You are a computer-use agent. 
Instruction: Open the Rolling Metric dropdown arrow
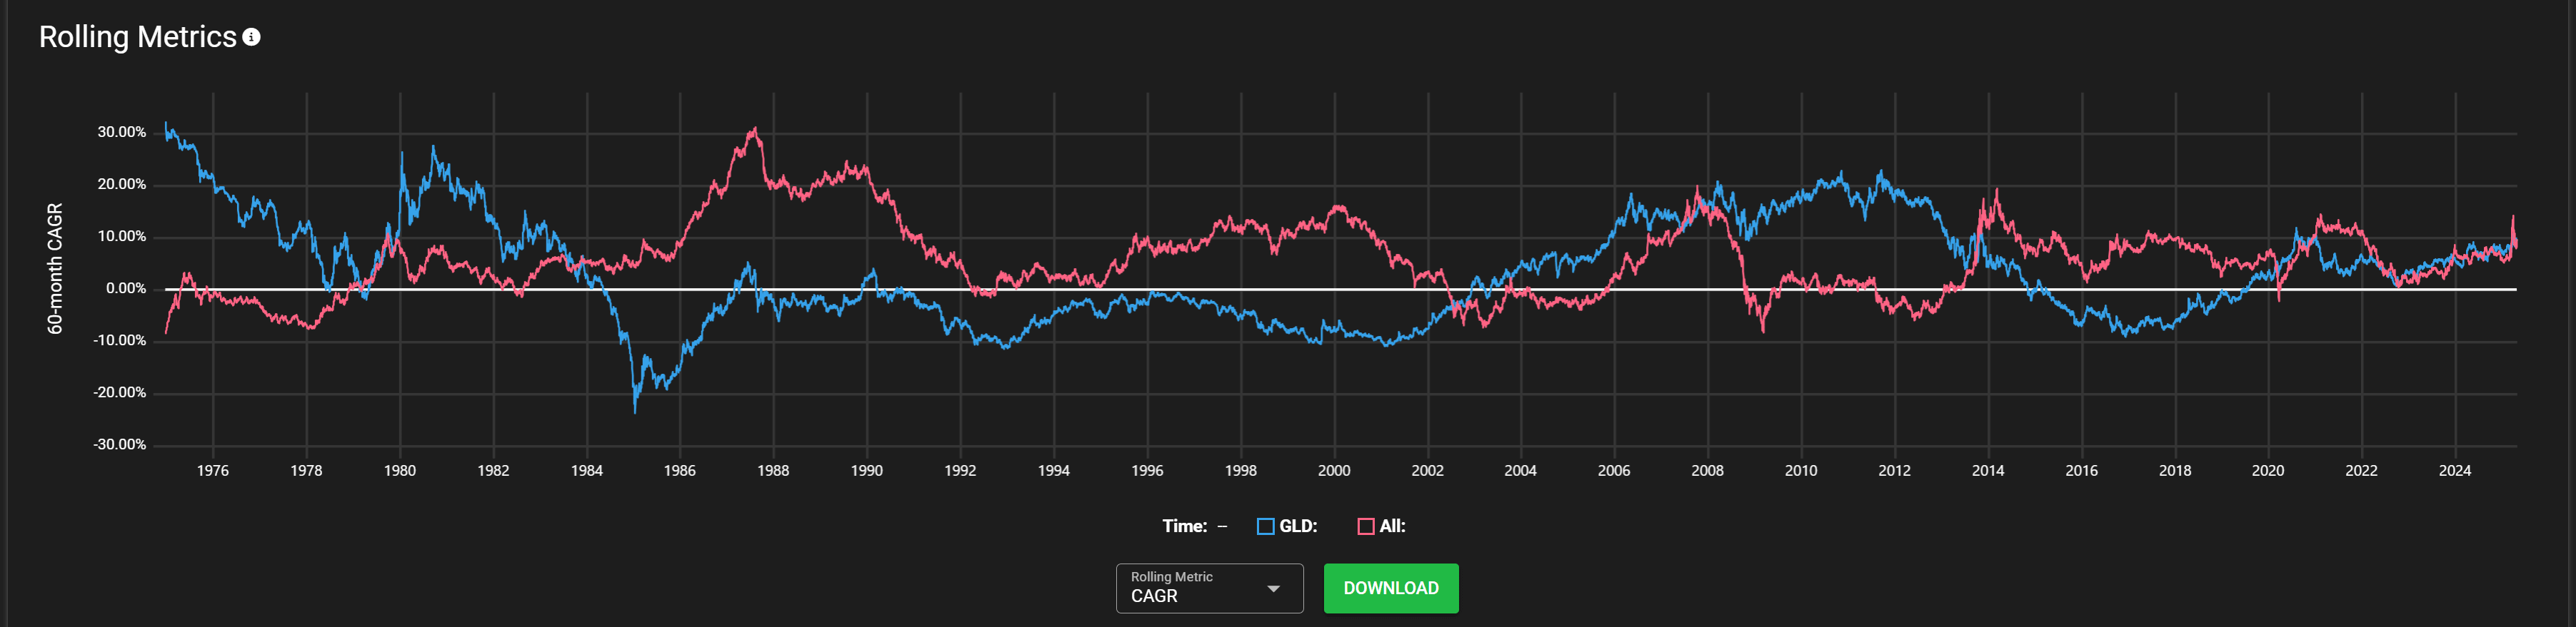coord(1273,589)
